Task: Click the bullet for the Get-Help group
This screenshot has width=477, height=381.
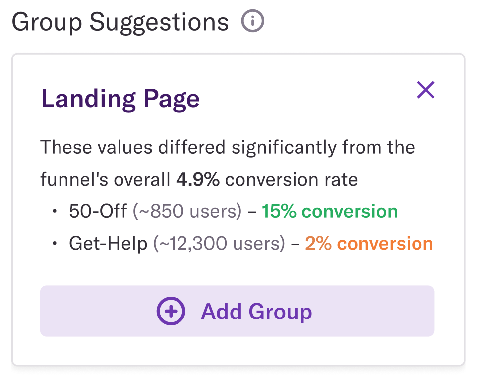Action: click(x=55, y=243)
